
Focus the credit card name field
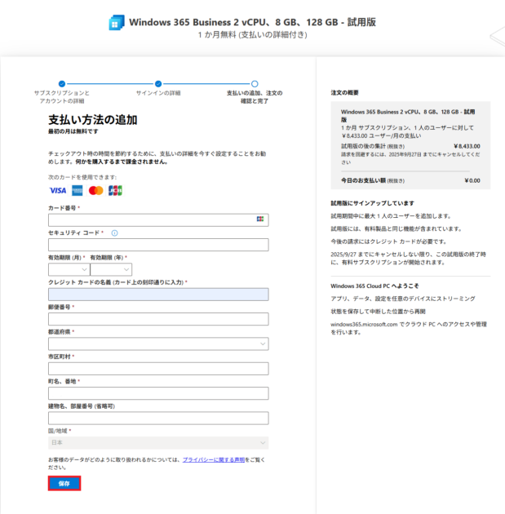click(x=158, y=295)
